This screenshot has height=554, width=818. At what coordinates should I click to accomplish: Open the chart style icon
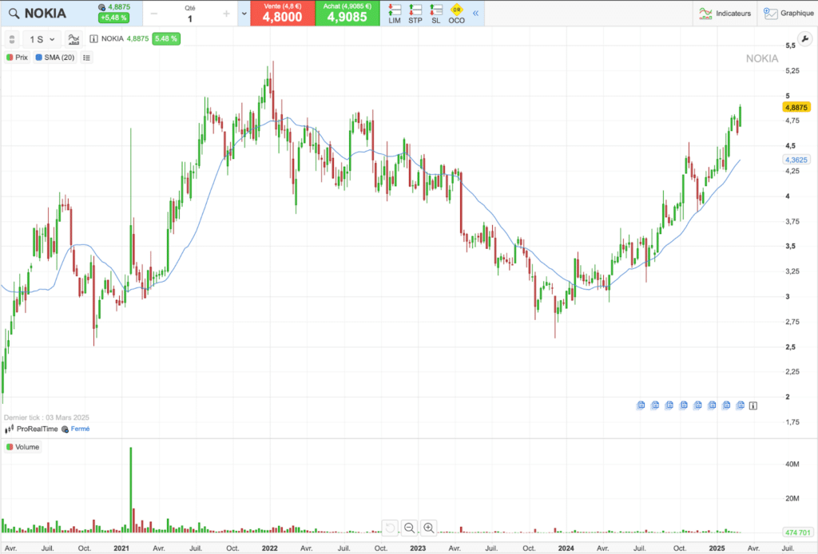(73, 39)
